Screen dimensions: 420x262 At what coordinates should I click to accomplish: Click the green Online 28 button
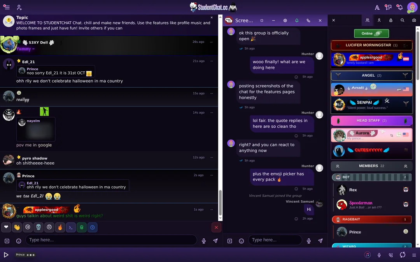[x=371, y=33]
